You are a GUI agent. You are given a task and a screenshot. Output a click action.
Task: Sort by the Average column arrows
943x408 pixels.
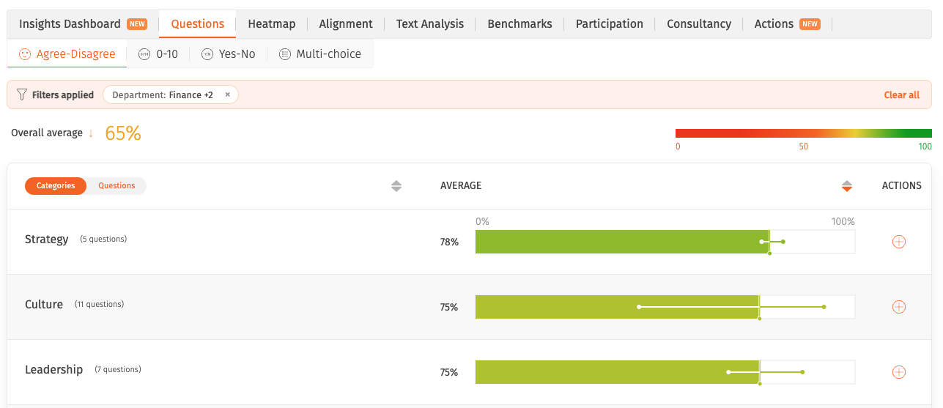point(847,186)
